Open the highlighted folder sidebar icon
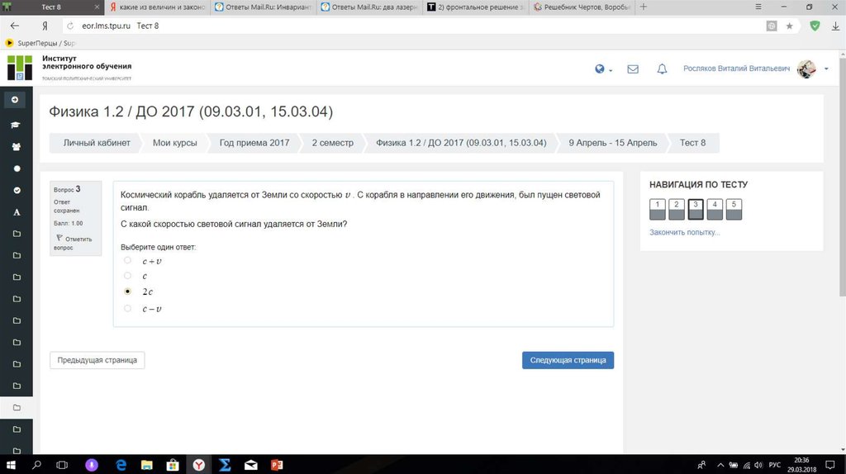846x474 pixels. 17,408
